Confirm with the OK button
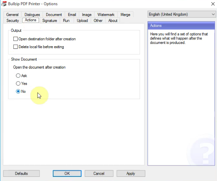This screenshot has height=181, width=217. (67, 173)
